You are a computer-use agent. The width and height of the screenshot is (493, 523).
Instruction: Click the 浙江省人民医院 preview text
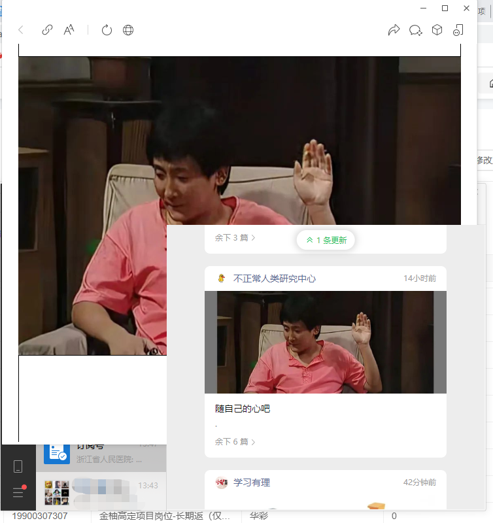pos(109,460)
